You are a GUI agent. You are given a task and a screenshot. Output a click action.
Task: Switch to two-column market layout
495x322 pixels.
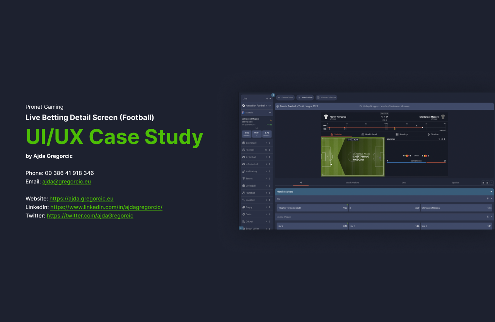point(483,183)
